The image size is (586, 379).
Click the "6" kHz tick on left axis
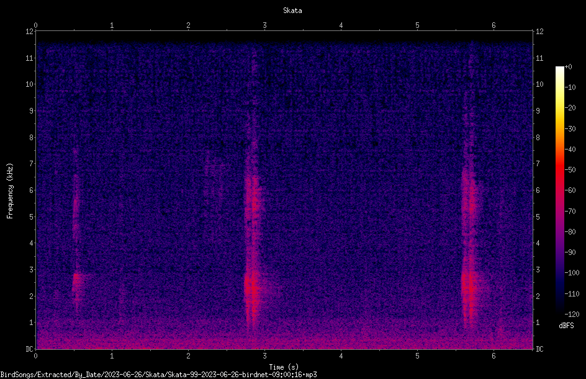point(31,190)
